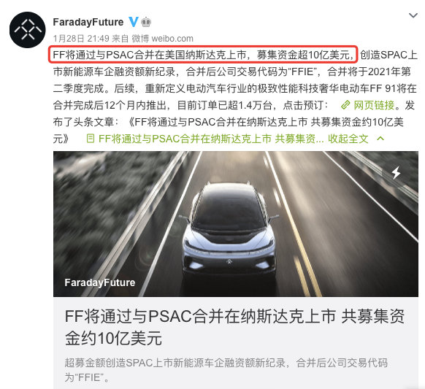Viewport: 425px width, 389px height.
Task: Open the 网页链接 hyperlink
Action: [x=374, y=105]
